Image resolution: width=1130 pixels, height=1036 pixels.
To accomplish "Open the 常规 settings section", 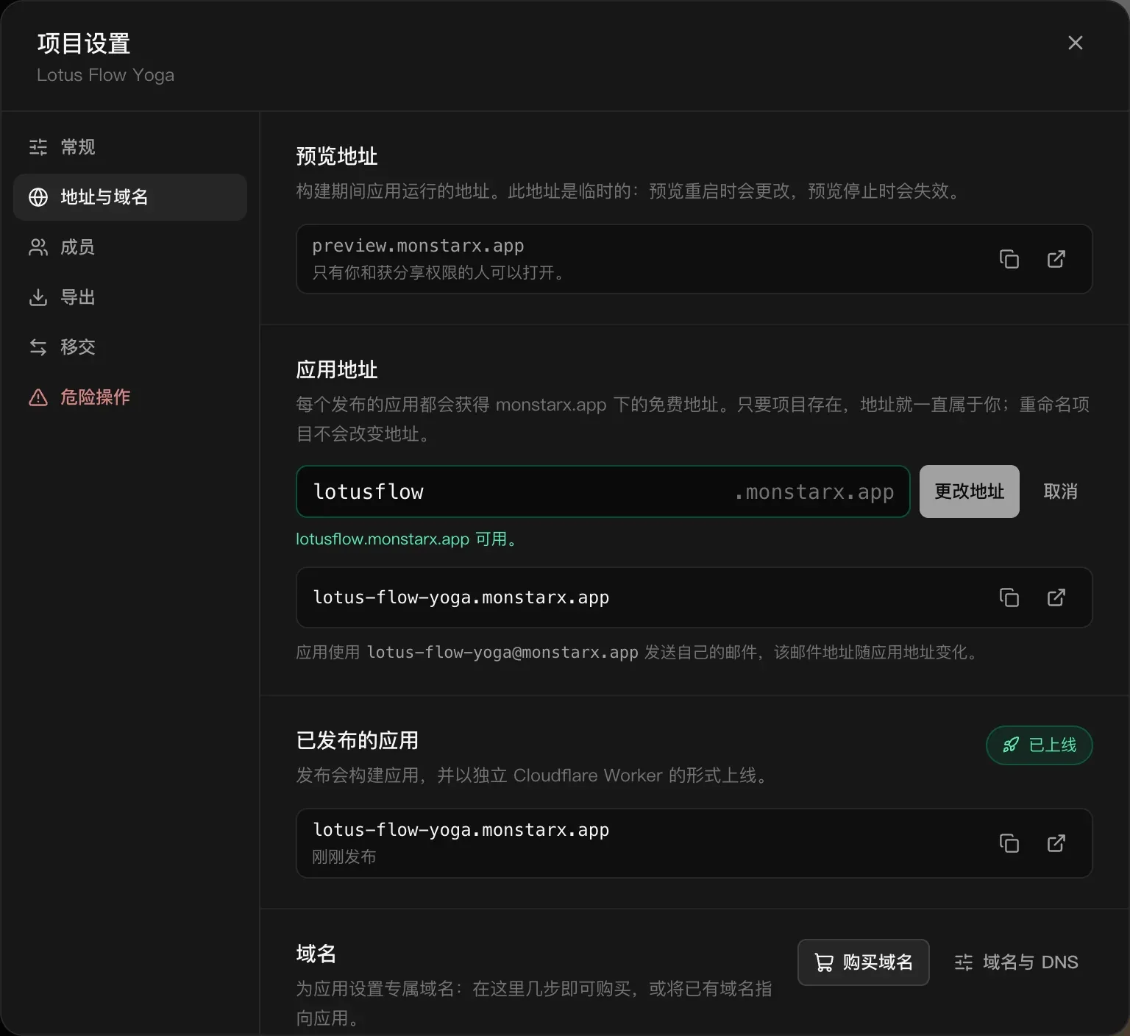I will tap(130, 147).
